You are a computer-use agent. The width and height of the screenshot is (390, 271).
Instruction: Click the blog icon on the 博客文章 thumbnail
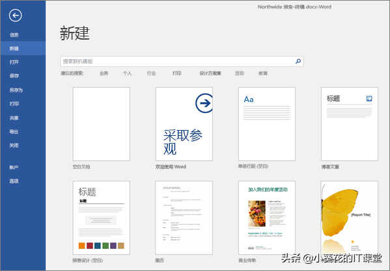369,99
